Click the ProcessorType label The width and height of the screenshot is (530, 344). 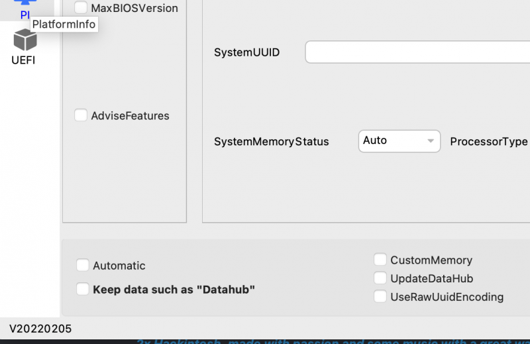pos(489,141)
